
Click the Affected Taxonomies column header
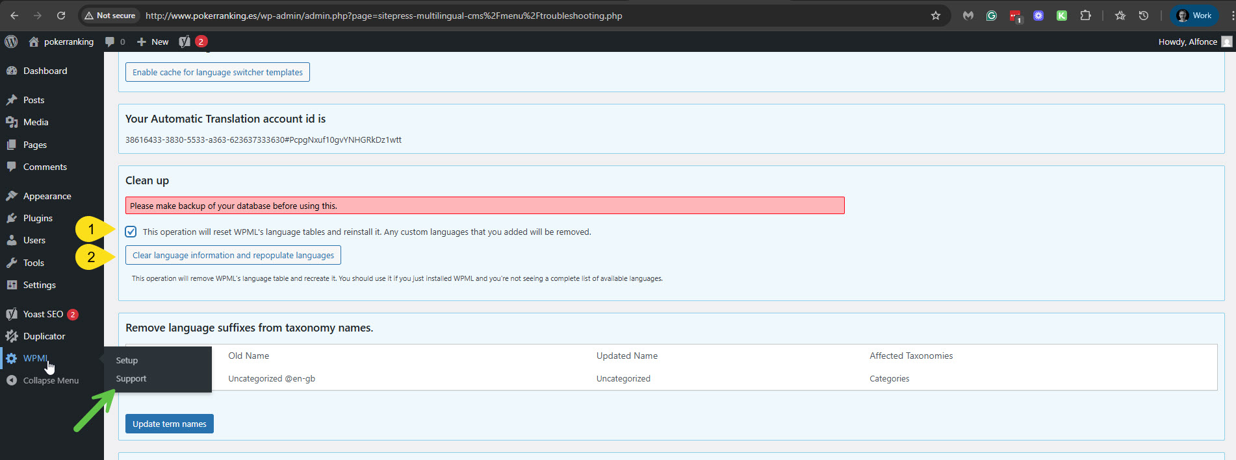[911, 356]
